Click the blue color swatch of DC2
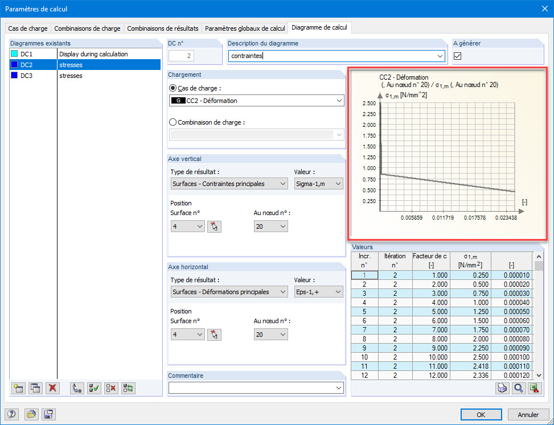 [x=14, y=65]
